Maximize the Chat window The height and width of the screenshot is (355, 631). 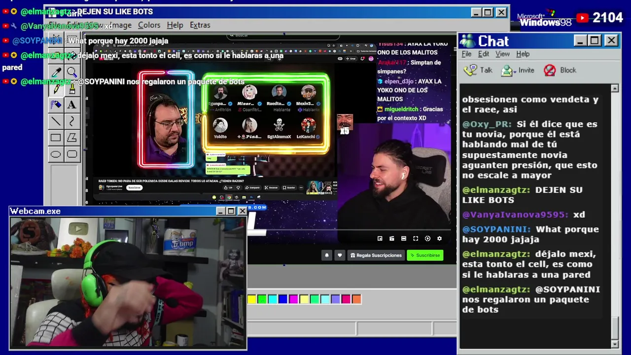coord(595,40)
